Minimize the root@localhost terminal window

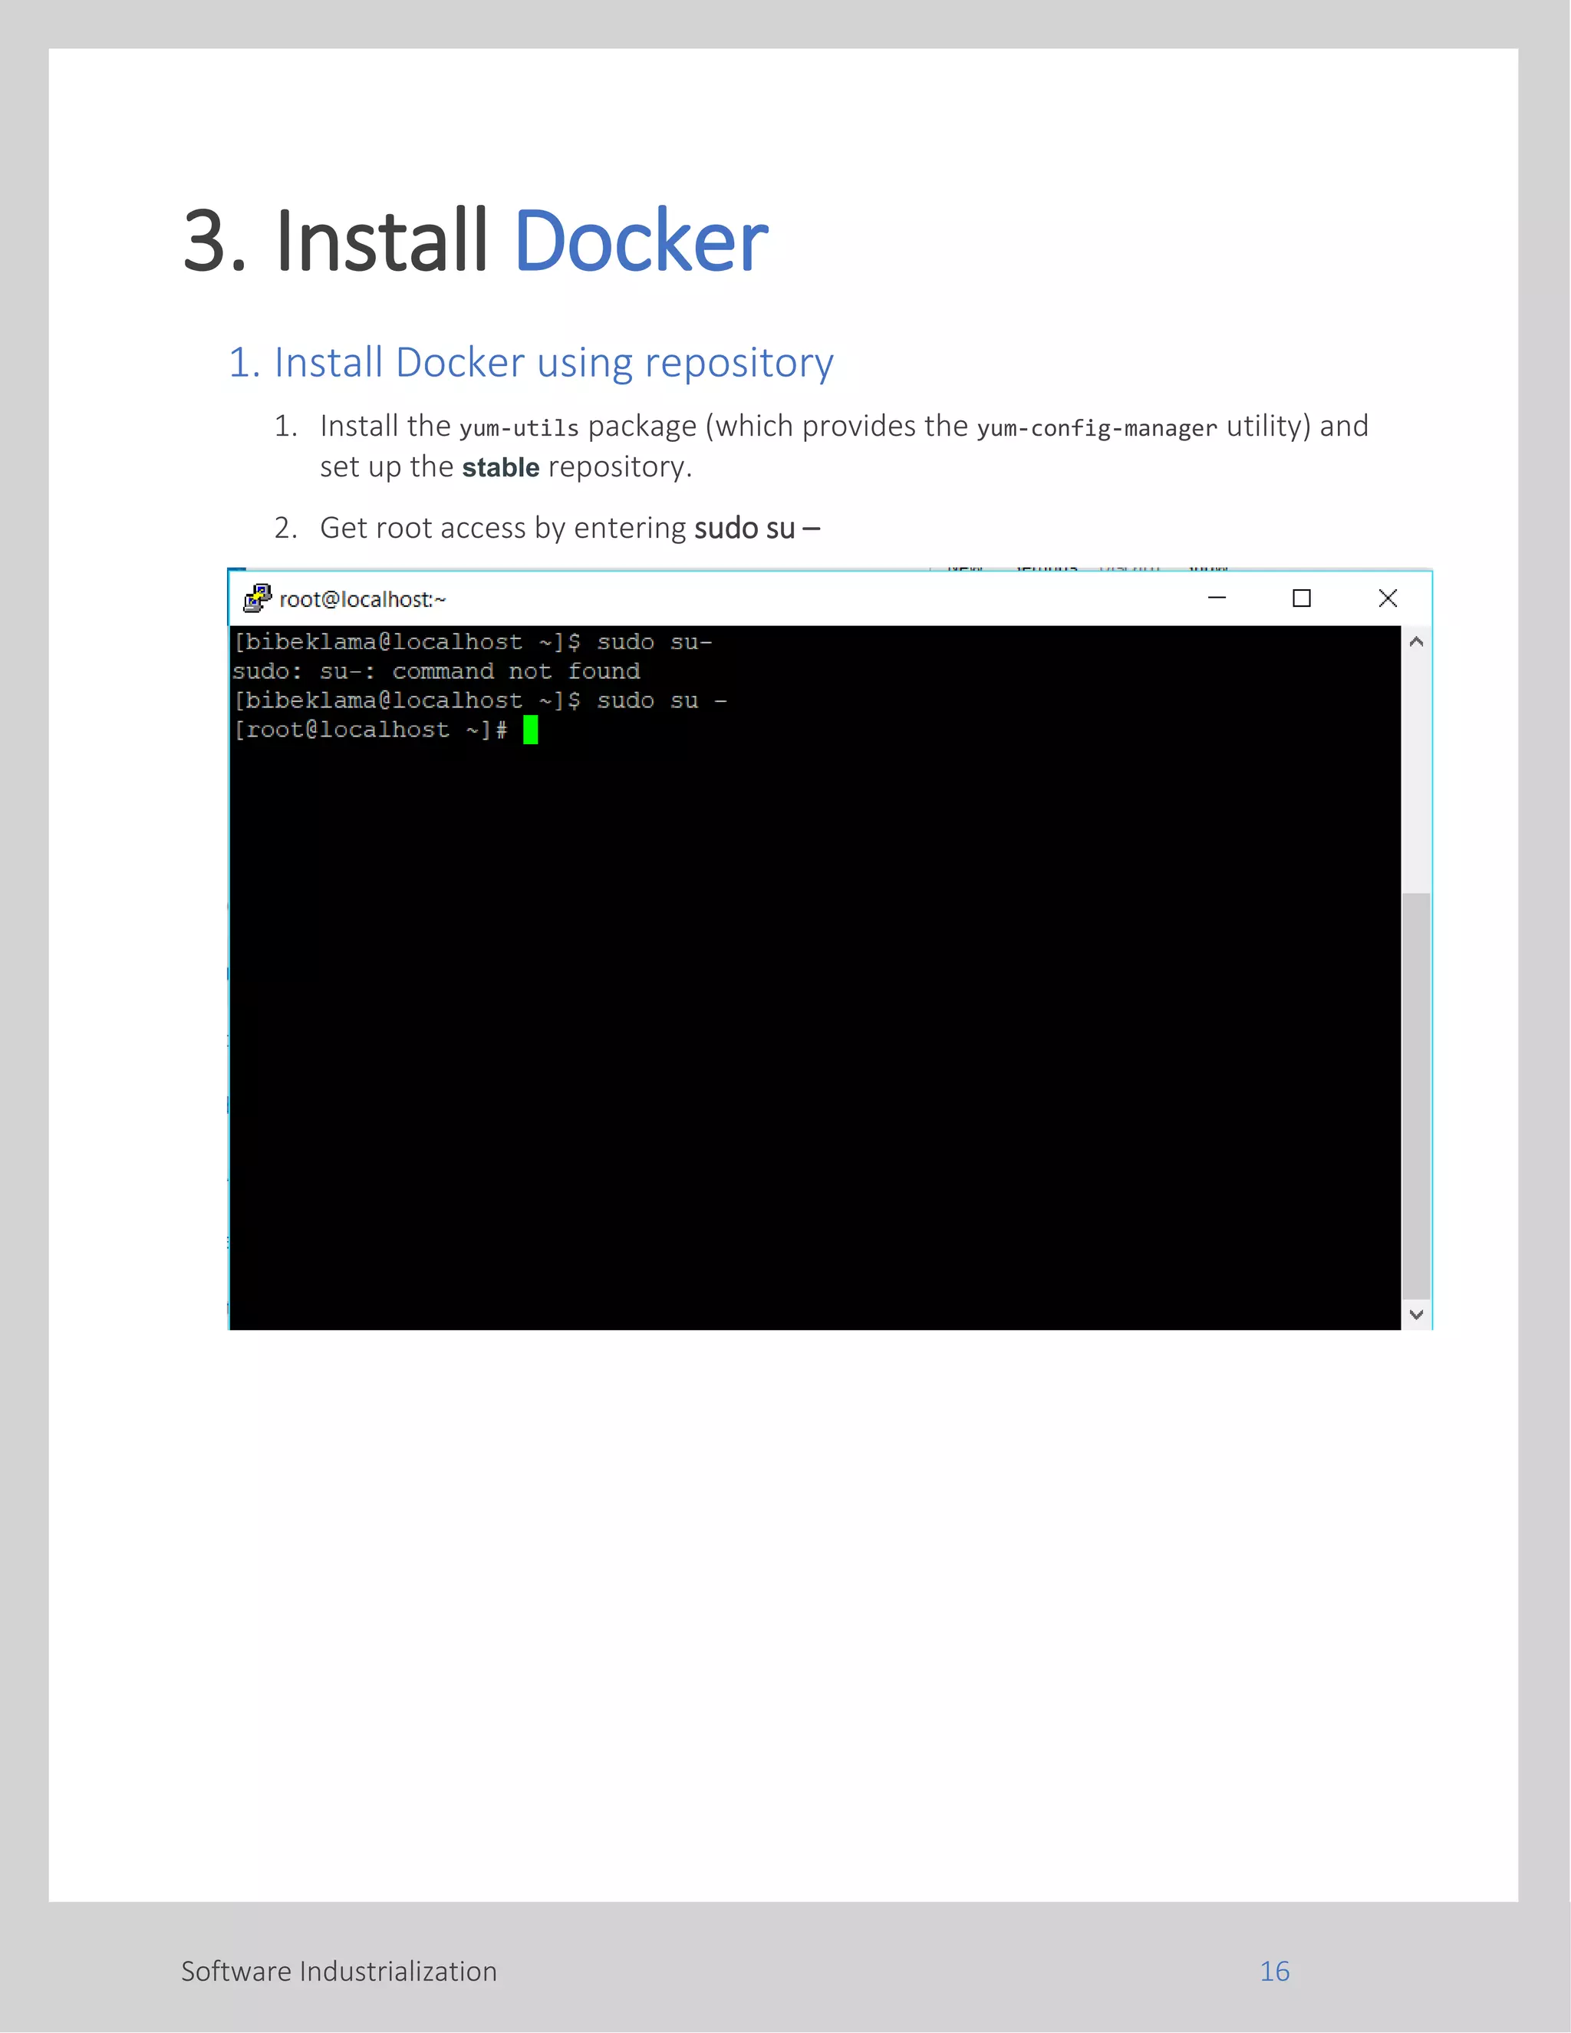tap(1217, 598)
